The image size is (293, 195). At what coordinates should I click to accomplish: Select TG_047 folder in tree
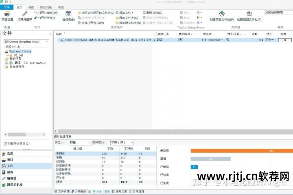pos(18,55)
